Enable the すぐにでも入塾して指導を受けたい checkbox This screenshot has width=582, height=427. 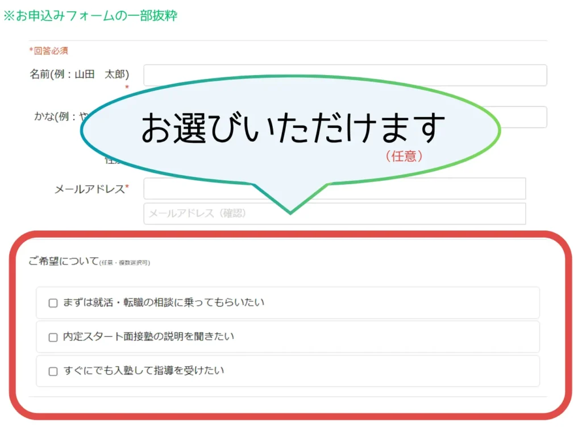[x=53, y=371]
